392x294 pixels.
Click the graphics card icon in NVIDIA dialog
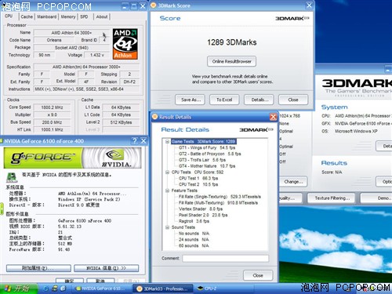pos(12,178)
